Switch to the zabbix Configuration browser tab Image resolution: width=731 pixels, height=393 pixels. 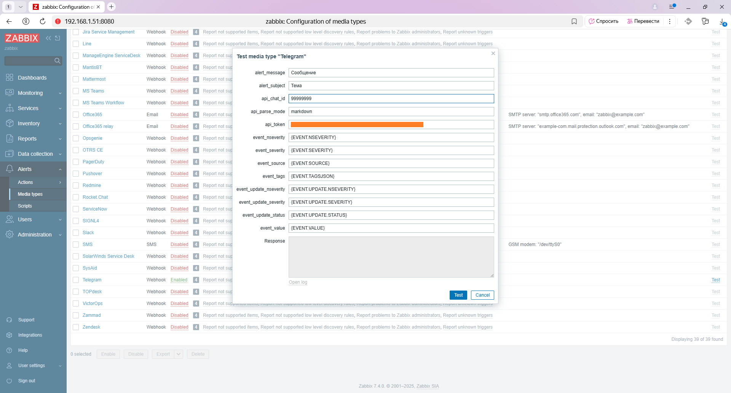click(67, 7)
